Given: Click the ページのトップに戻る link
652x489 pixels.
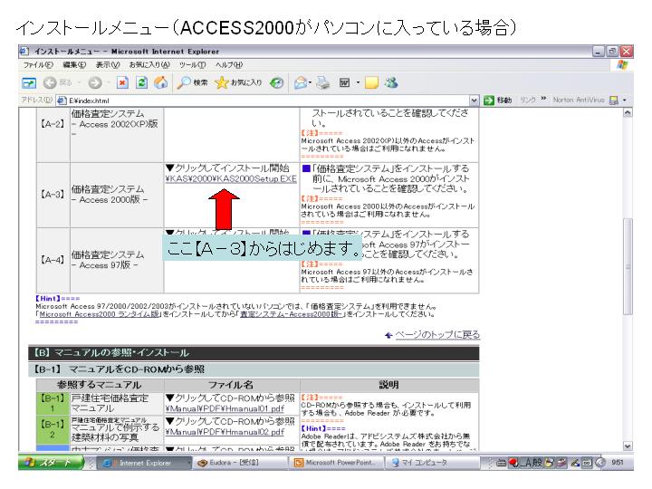Looking at the screenshot, I should [437, 335].
